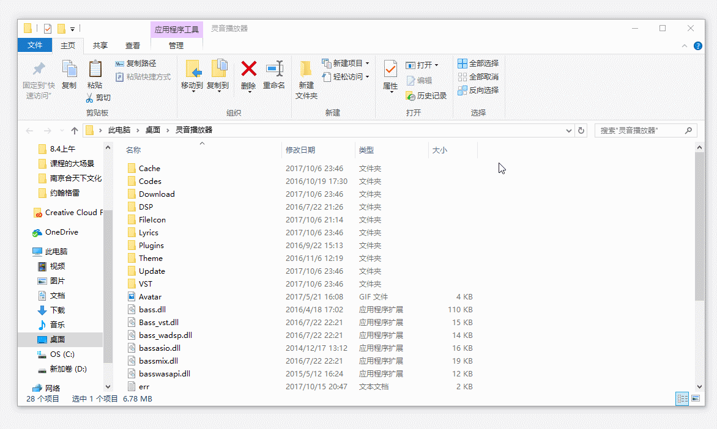Switch to the View (查看) tab

tap(133, 46)
